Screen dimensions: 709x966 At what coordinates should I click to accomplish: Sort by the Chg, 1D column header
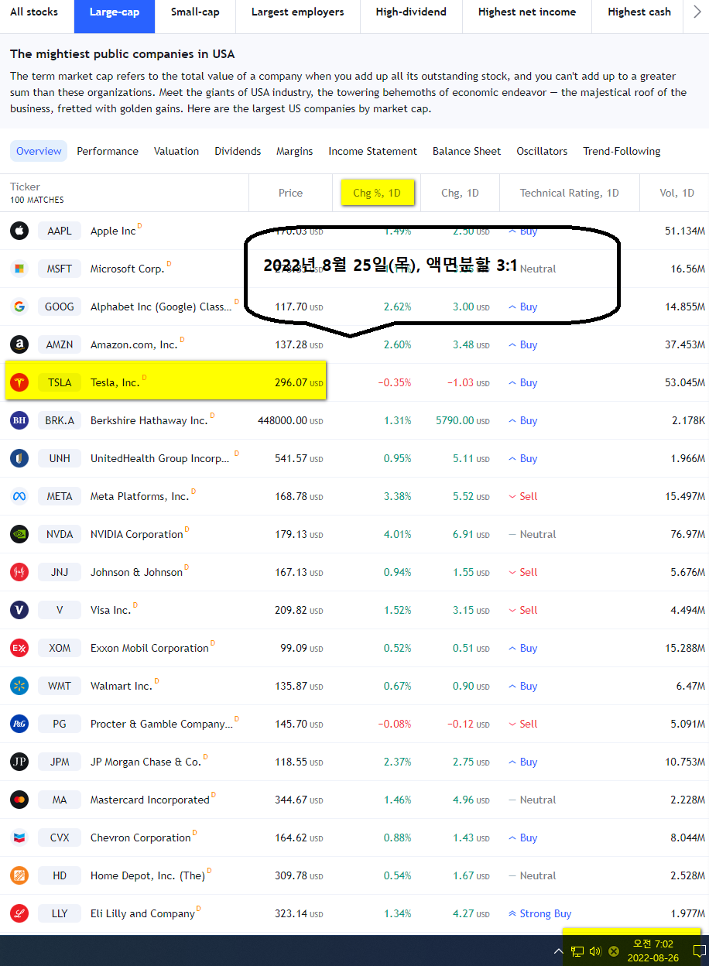[x=460, y=193]
